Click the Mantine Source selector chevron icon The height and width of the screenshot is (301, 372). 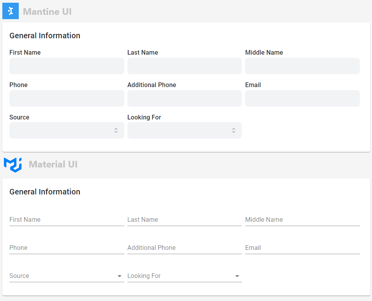tap(116, 130)
